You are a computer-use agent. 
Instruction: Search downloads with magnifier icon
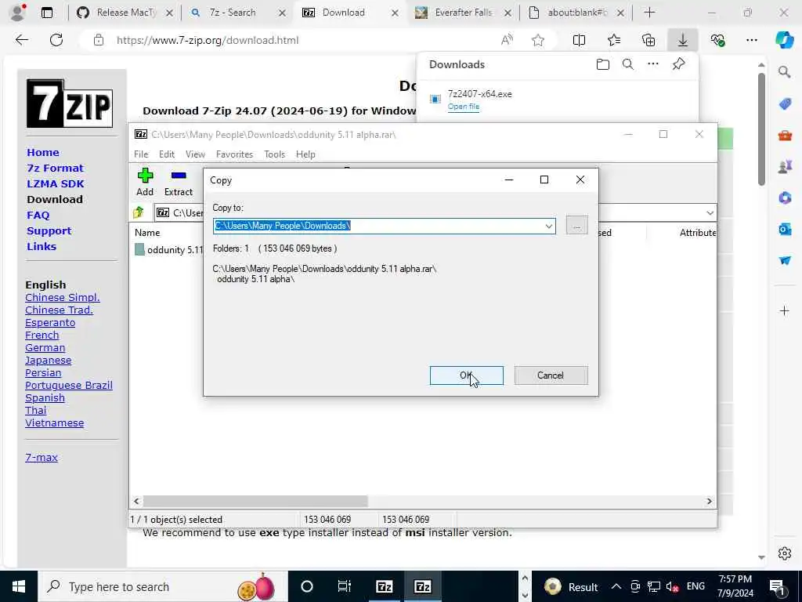627,64
